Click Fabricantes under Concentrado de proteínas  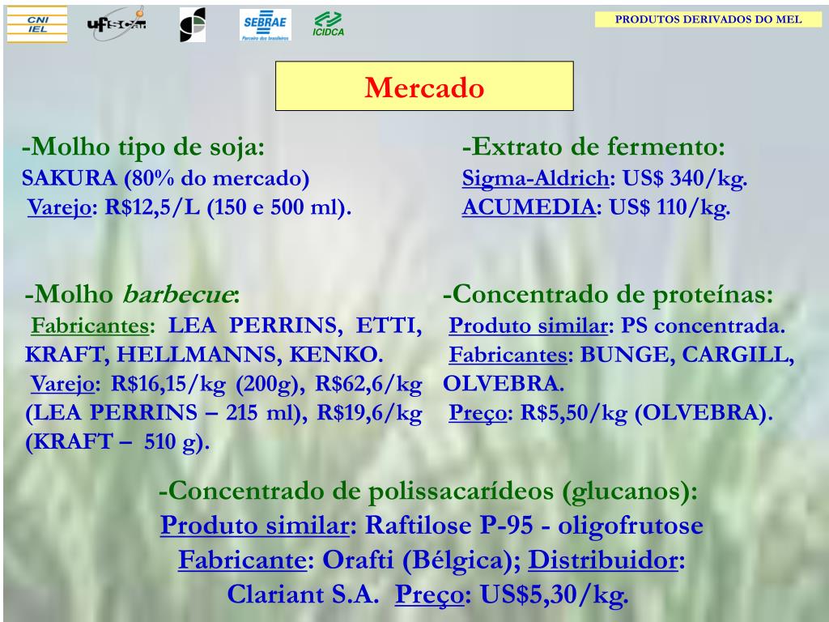click(508, 355)
